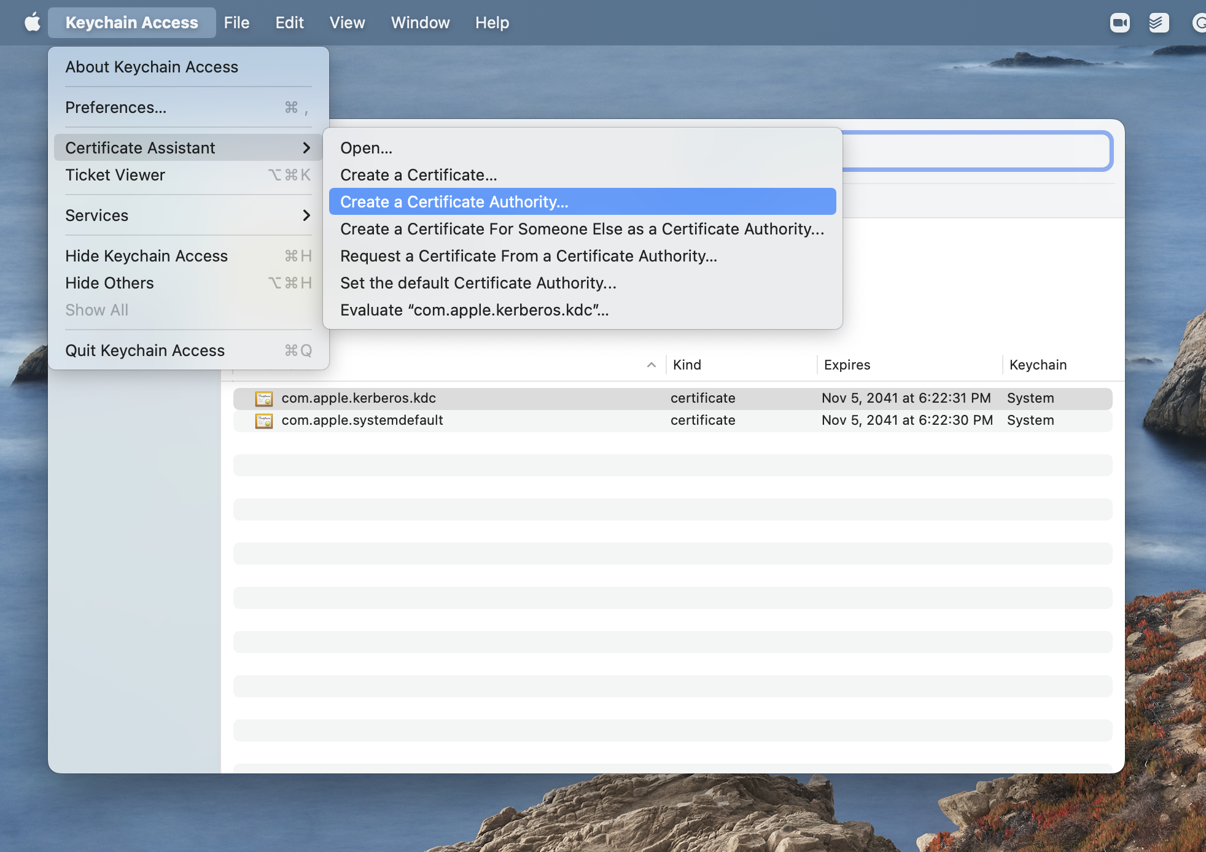This screenshot has width=1206, height=852.
Task: Select Open… in Certificate Assistant submenu
Action: [x=583, y=148]
